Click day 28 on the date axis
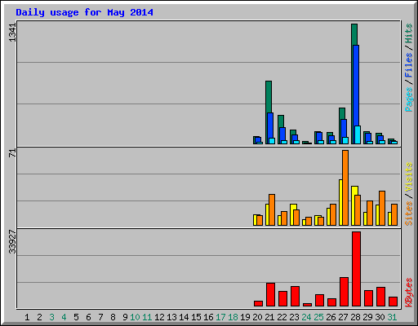Image resolution: width=418 pixels, height=326 pixels. (x=355, y=317)
